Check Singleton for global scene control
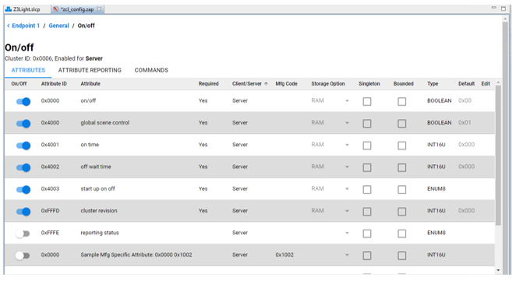 point(367,124)
